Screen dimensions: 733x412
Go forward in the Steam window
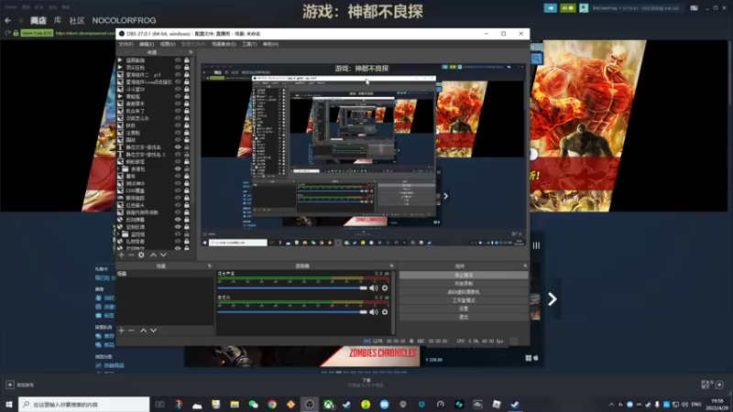coord(20,20)
